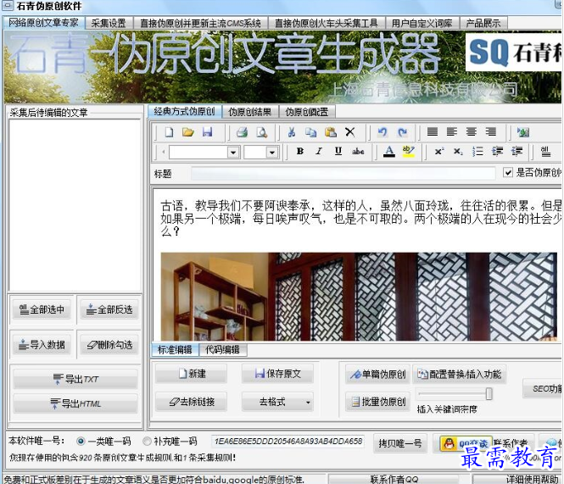Click the Save floppy disk toolbar icon

(207, 132)
